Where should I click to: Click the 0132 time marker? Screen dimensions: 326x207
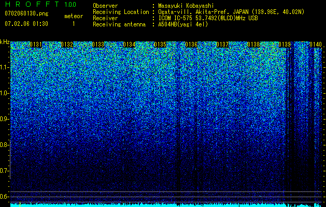67,45
